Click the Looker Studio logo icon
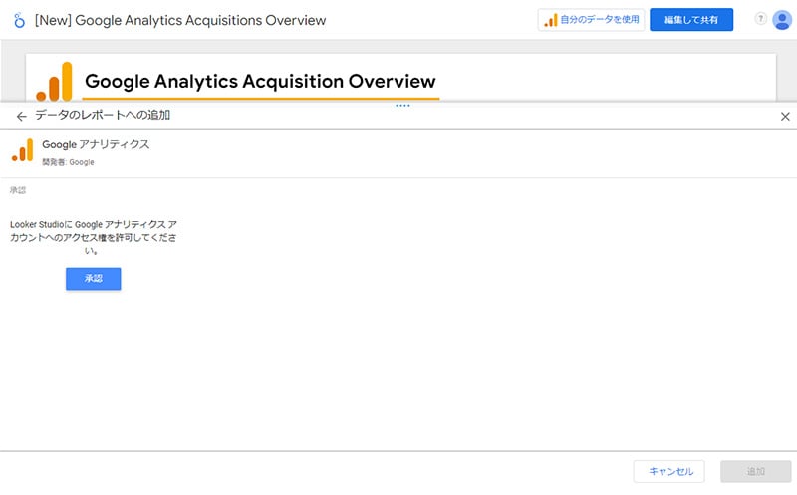Image resolution: width=797 pixels, height=495 pixels. pos(19,20)
